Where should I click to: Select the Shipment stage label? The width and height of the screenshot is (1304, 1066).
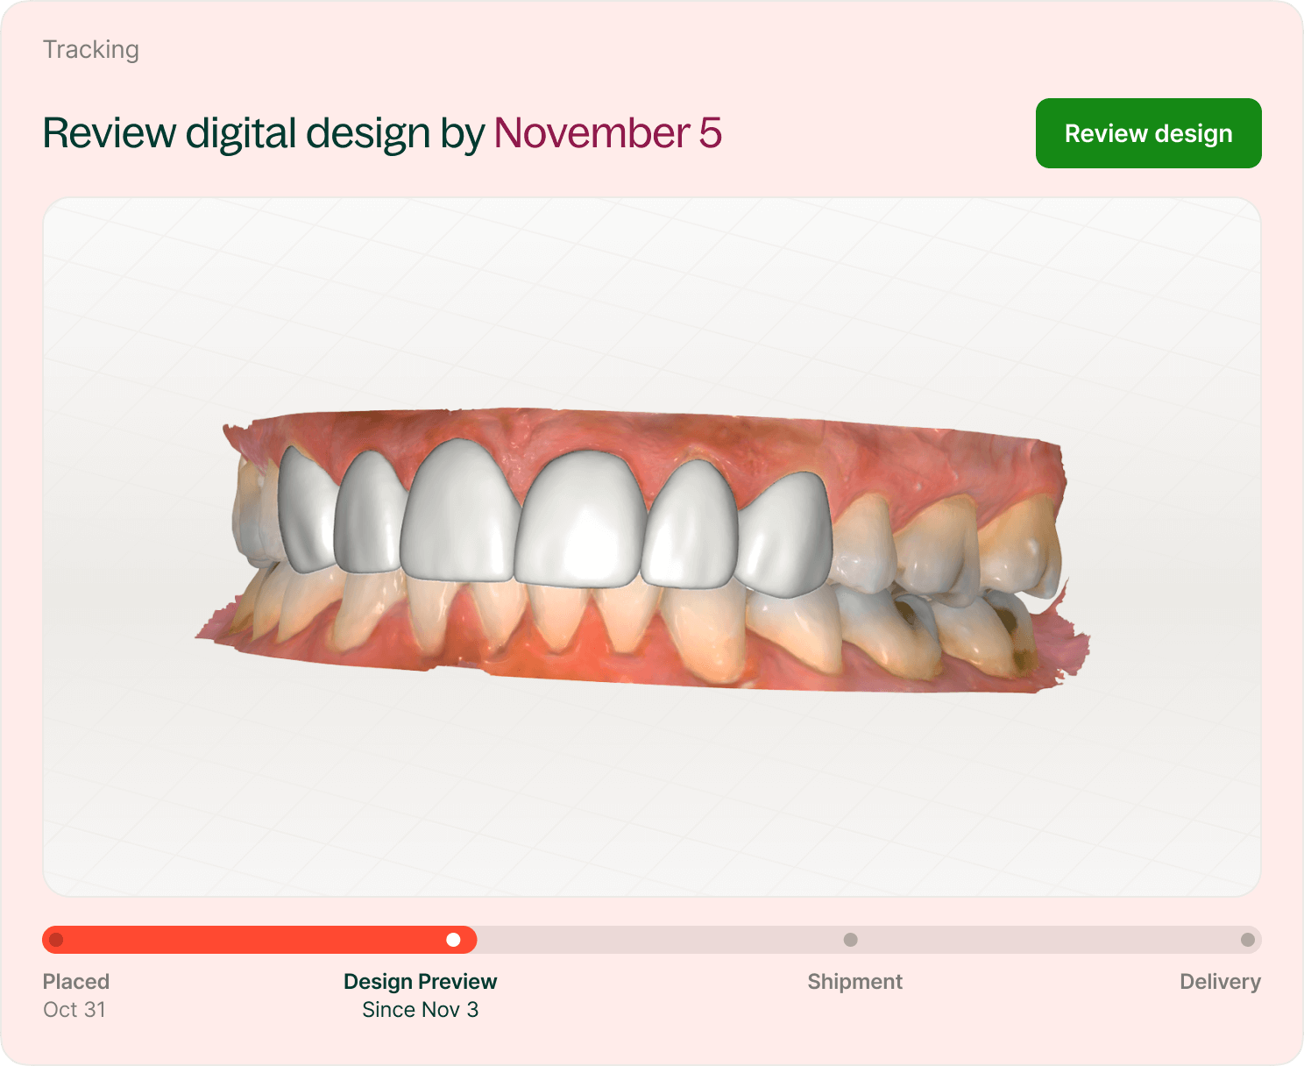[854, 982]
